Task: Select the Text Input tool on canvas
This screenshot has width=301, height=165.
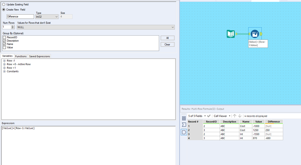Action: click(230, 34)
